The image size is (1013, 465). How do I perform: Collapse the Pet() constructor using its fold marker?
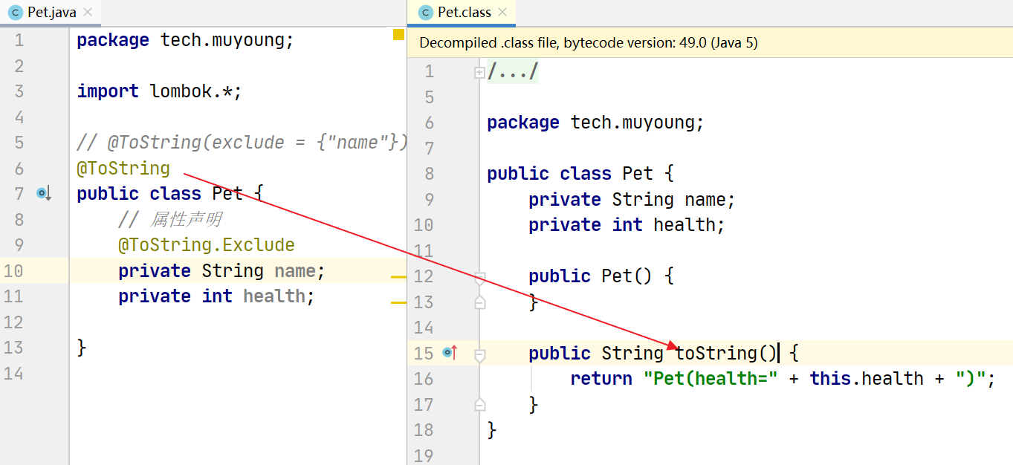pos(479,277)
